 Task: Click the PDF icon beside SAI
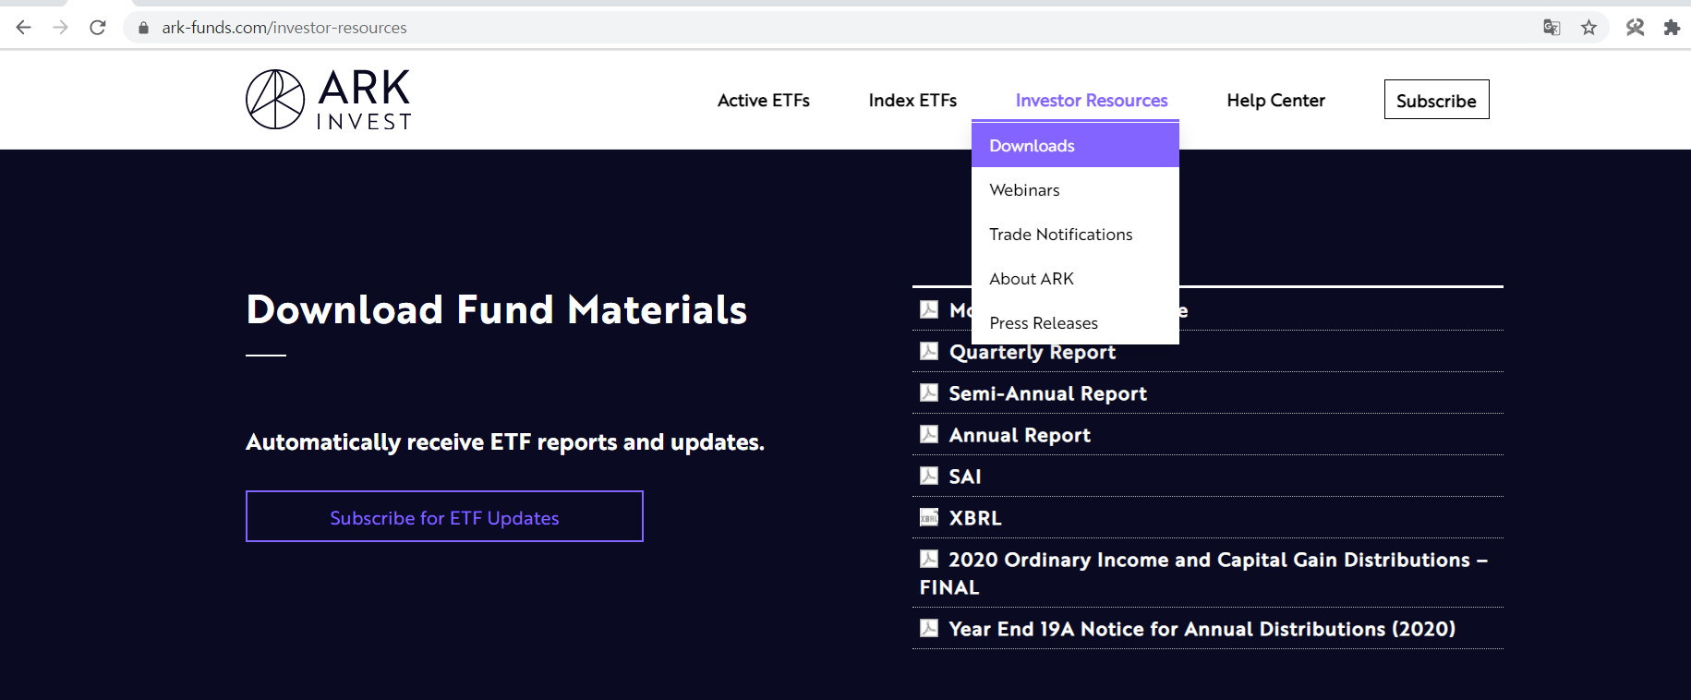pyautogui.click(x=929, y=476)
